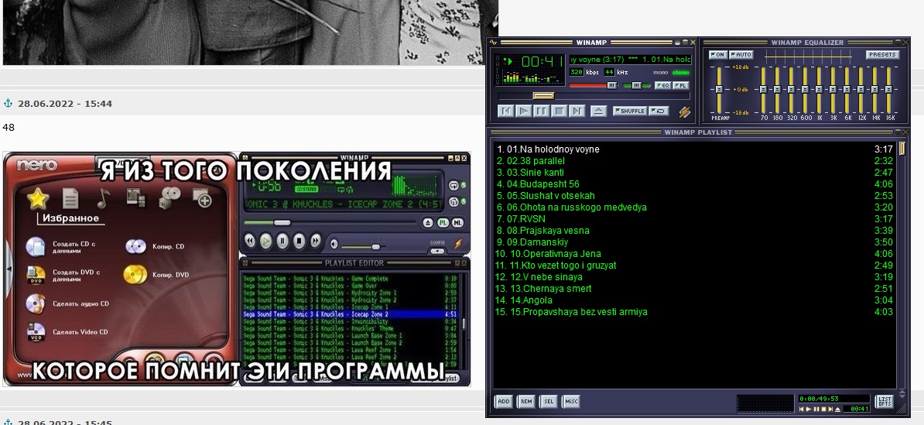Click the playlist vertical scrollbar handle
This screenshot has height=425, width=924.
tap(902, 148)
